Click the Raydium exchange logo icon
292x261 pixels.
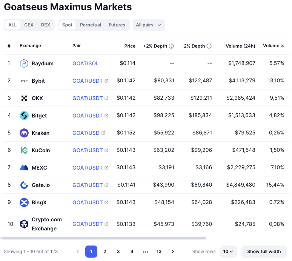(x=24, y=63)
